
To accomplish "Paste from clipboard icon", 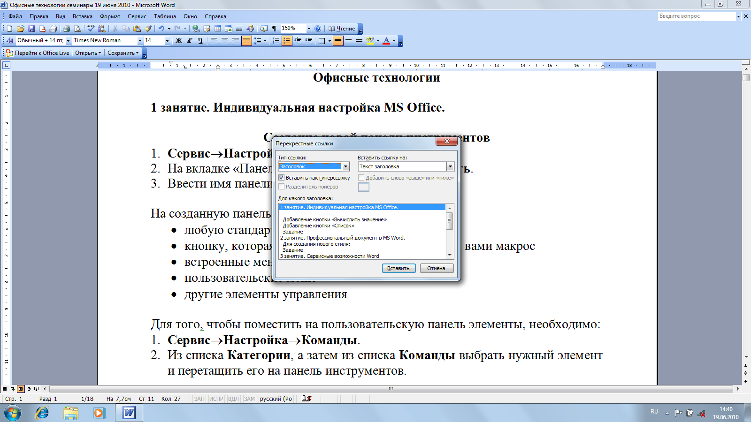I will (x=137, y=29).
